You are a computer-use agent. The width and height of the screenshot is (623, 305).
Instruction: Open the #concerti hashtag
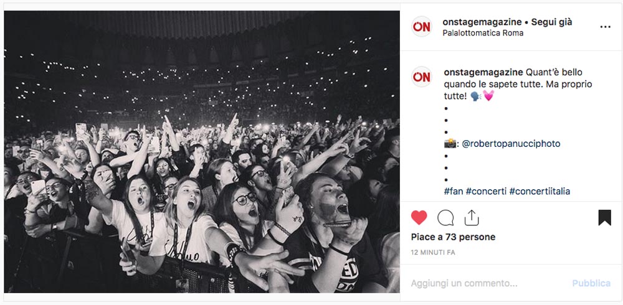[x=486, y=192]
